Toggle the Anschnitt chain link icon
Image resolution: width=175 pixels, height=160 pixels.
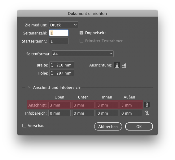pyautogui.click(x=147, y=105)
